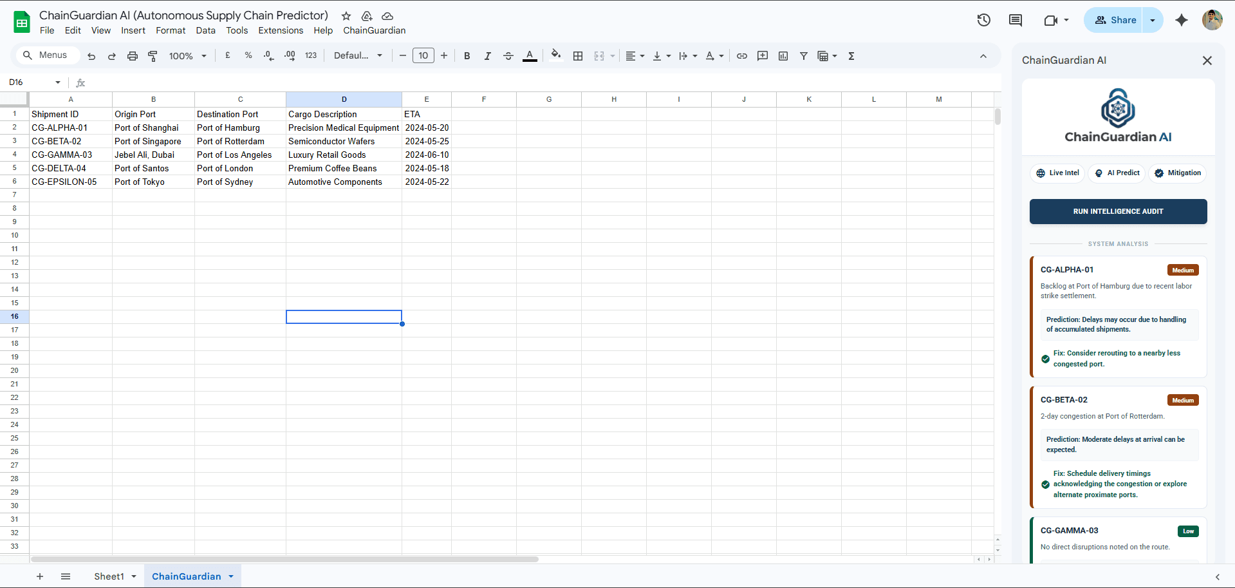Open comments history icon
The width and height of the screenshot is (1235, 588).
point(1016,20)
